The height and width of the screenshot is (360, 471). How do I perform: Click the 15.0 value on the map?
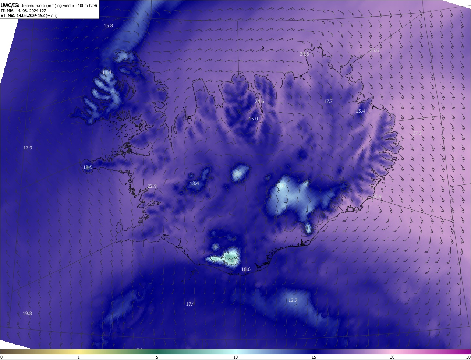point(253,119)
